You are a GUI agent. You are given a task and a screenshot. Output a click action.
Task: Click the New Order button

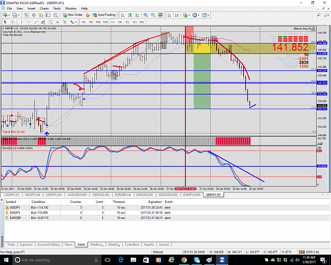(73, 15)
